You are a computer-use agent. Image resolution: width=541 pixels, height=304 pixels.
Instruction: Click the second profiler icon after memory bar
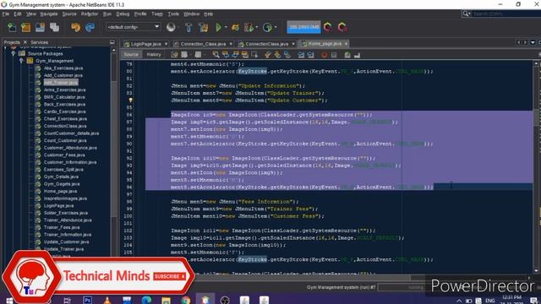coord(342,27)
